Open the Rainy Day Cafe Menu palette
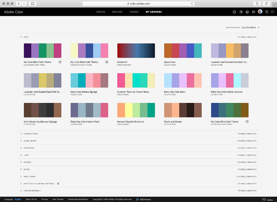 click(183, 80)
